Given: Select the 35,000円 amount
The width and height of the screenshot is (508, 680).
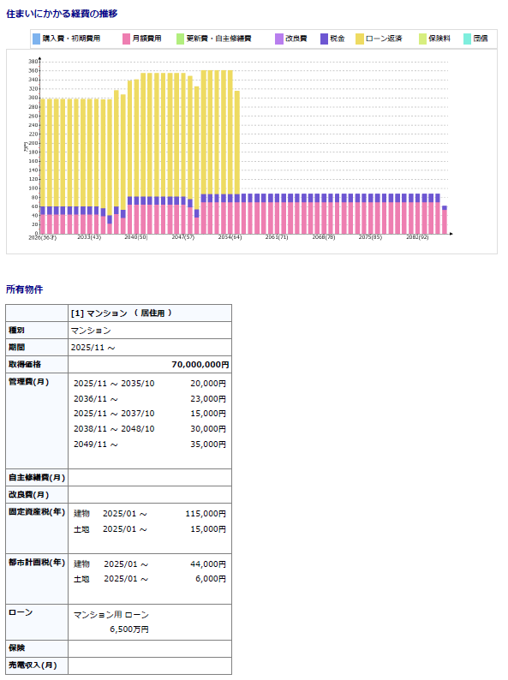Looking at the screenshot, I should pyautogui.click(x=208, y=444).
